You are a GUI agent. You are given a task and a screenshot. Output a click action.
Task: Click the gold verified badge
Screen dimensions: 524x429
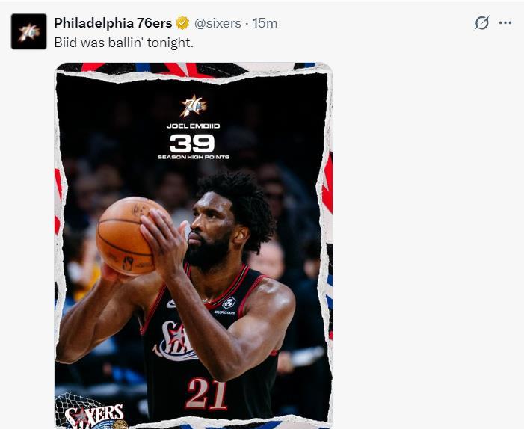click(x=182, y=23)
